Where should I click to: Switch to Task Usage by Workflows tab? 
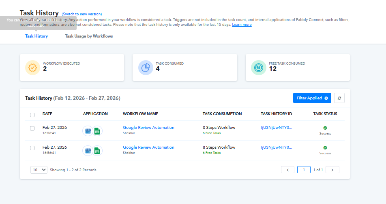coord(89,36)
